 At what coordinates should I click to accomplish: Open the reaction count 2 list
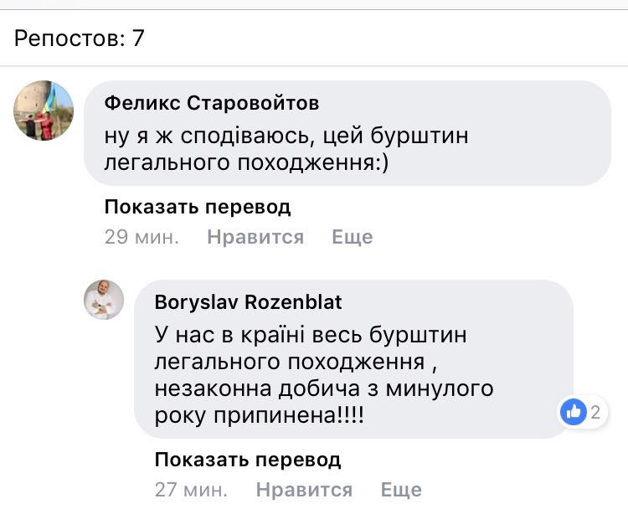pos(595,412)
